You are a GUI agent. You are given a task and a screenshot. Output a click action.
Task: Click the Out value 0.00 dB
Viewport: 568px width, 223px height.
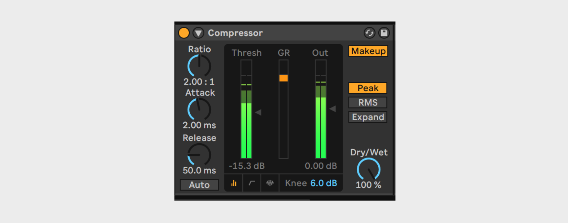[321, 166]
